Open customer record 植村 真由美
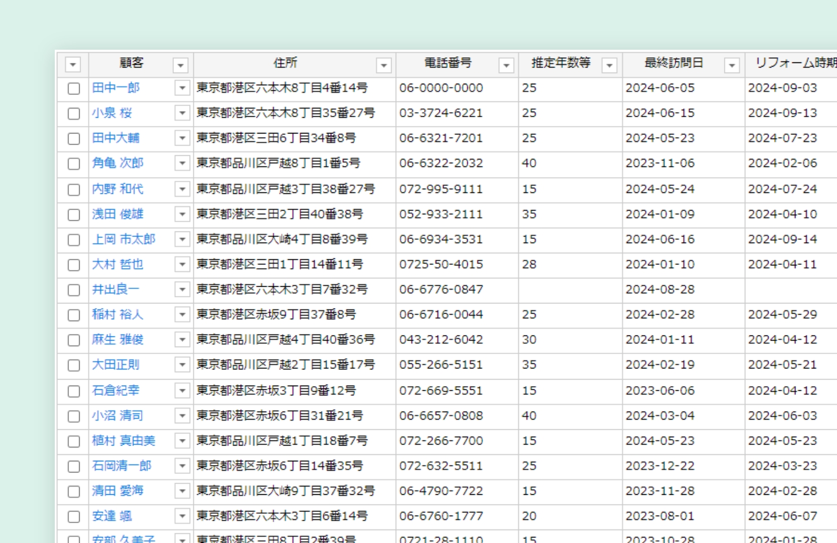Image resolution: width=837 pixels, height=543 pixels. (124, 440)
